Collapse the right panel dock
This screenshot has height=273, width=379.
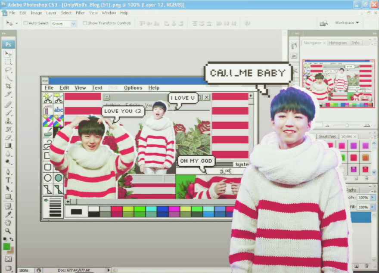tap(375, 34)
